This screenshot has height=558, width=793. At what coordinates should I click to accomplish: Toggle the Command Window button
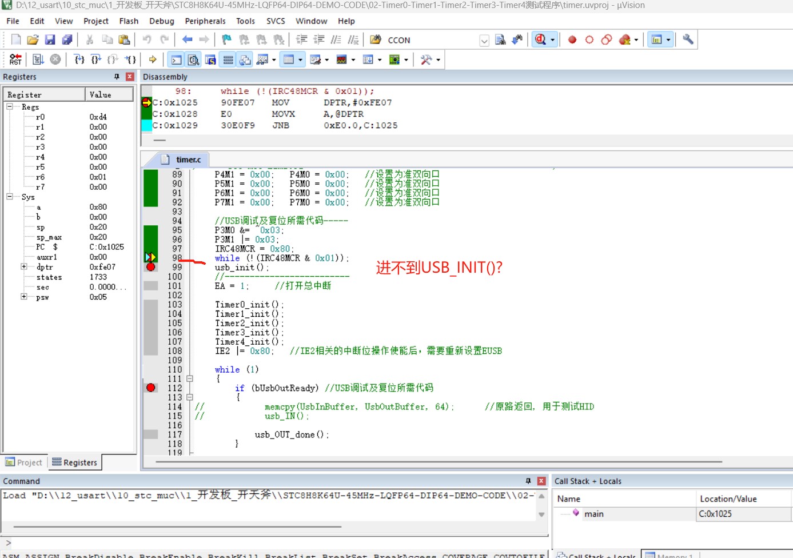pos(177,59)
